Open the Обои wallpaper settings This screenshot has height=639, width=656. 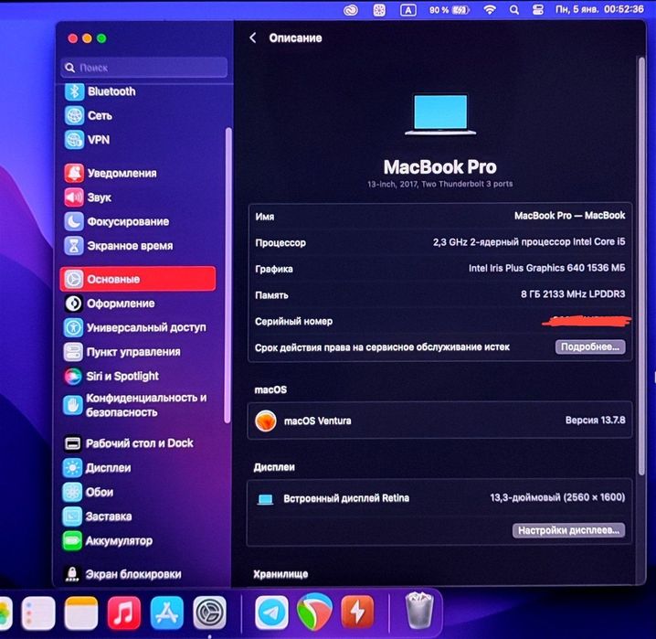coord(88,492)
